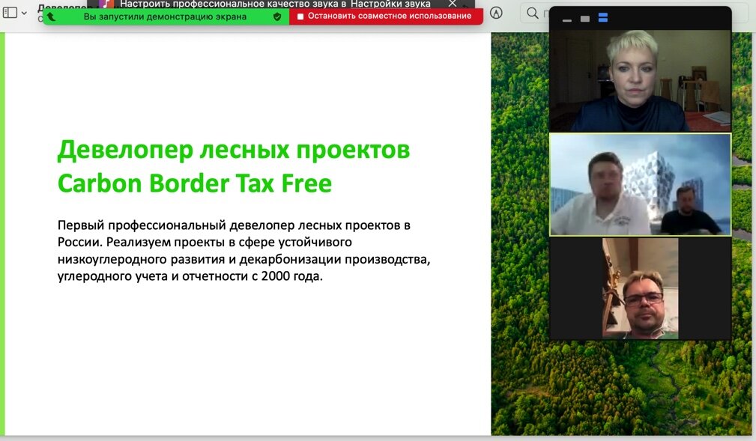The width and height of the screenshot is (756, 441).
Task: Click the 'Carbon Border Tax Free' title line
Action: point(195,183)
